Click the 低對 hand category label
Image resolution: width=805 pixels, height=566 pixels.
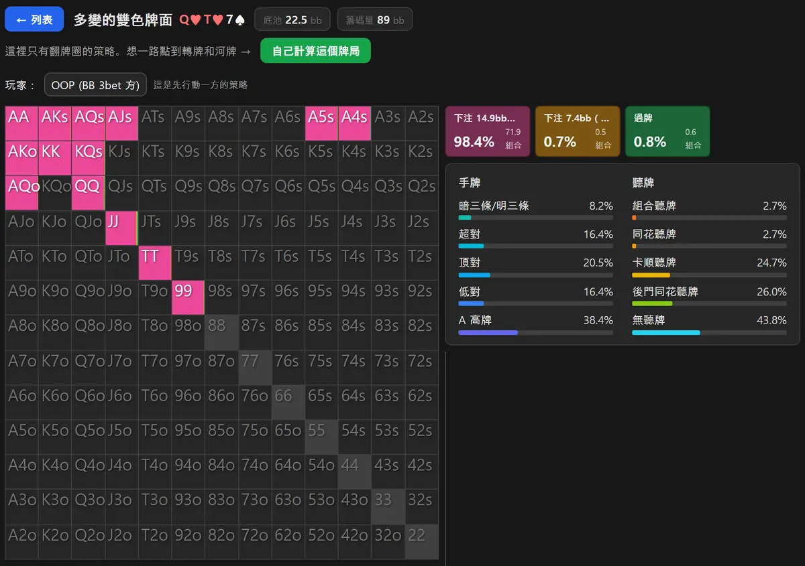click(x=470, y=291)
